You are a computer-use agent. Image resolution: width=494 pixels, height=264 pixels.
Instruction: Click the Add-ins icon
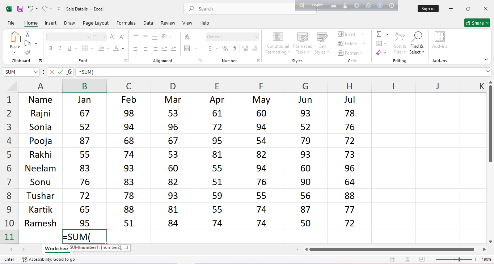pyautogui.click(x=439, y=40)
